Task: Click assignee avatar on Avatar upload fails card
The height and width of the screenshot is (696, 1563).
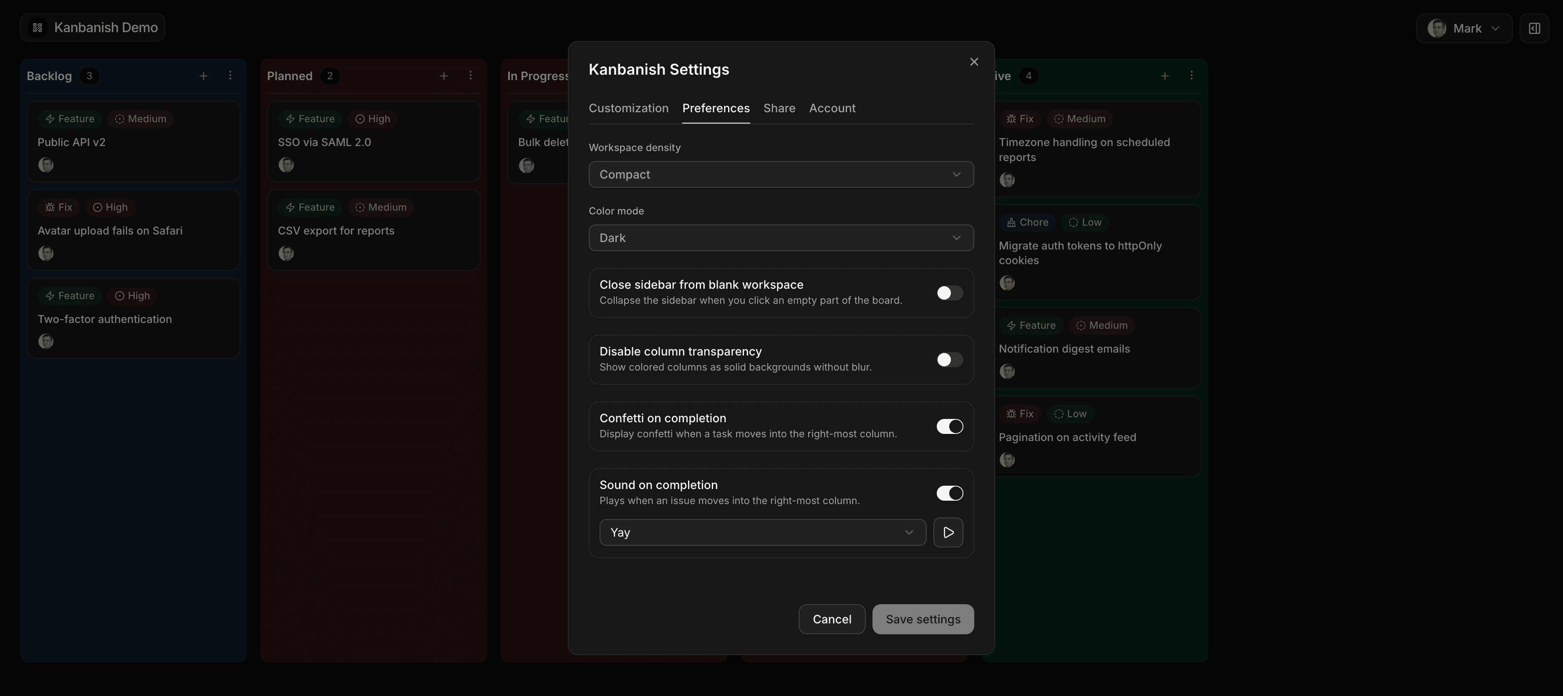Action: [45, 253]
